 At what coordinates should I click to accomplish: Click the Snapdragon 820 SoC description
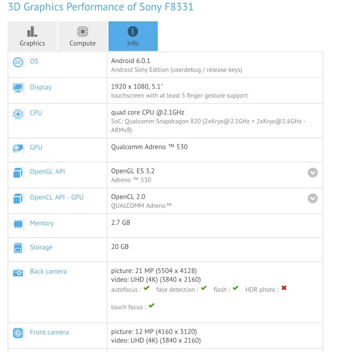point(209,126)
